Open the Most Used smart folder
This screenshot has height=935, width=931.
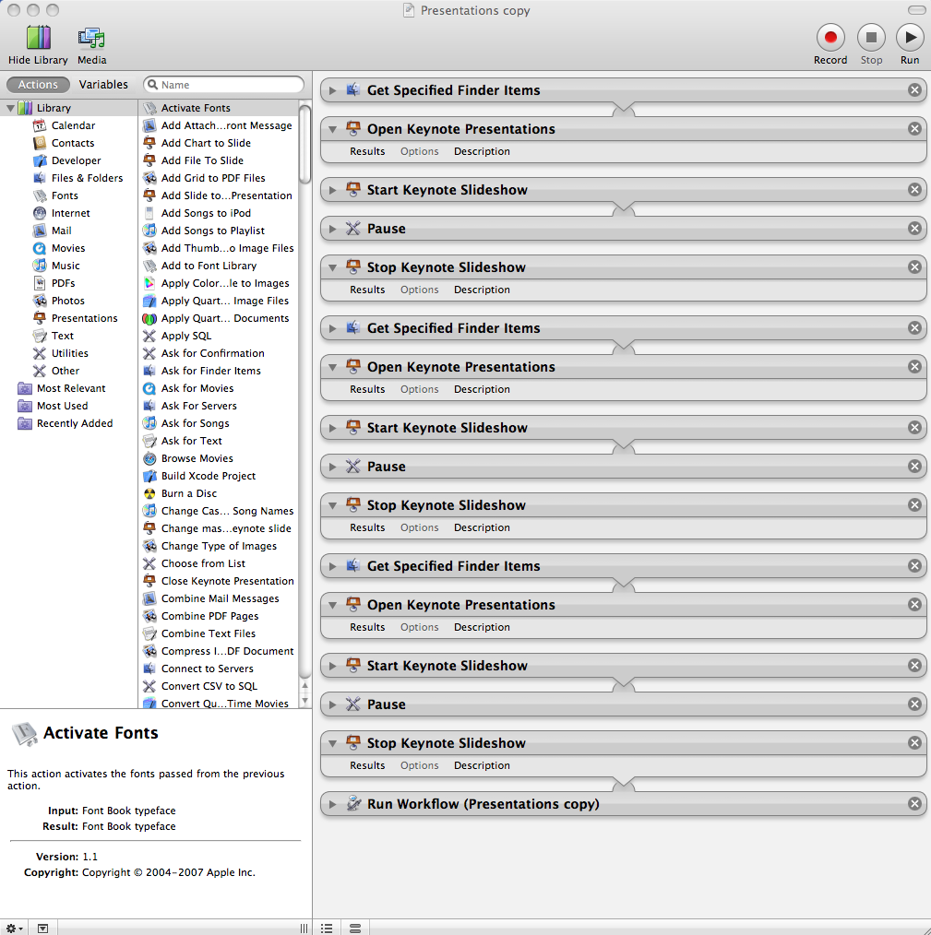pyautogui.click(x=62, y=406)
